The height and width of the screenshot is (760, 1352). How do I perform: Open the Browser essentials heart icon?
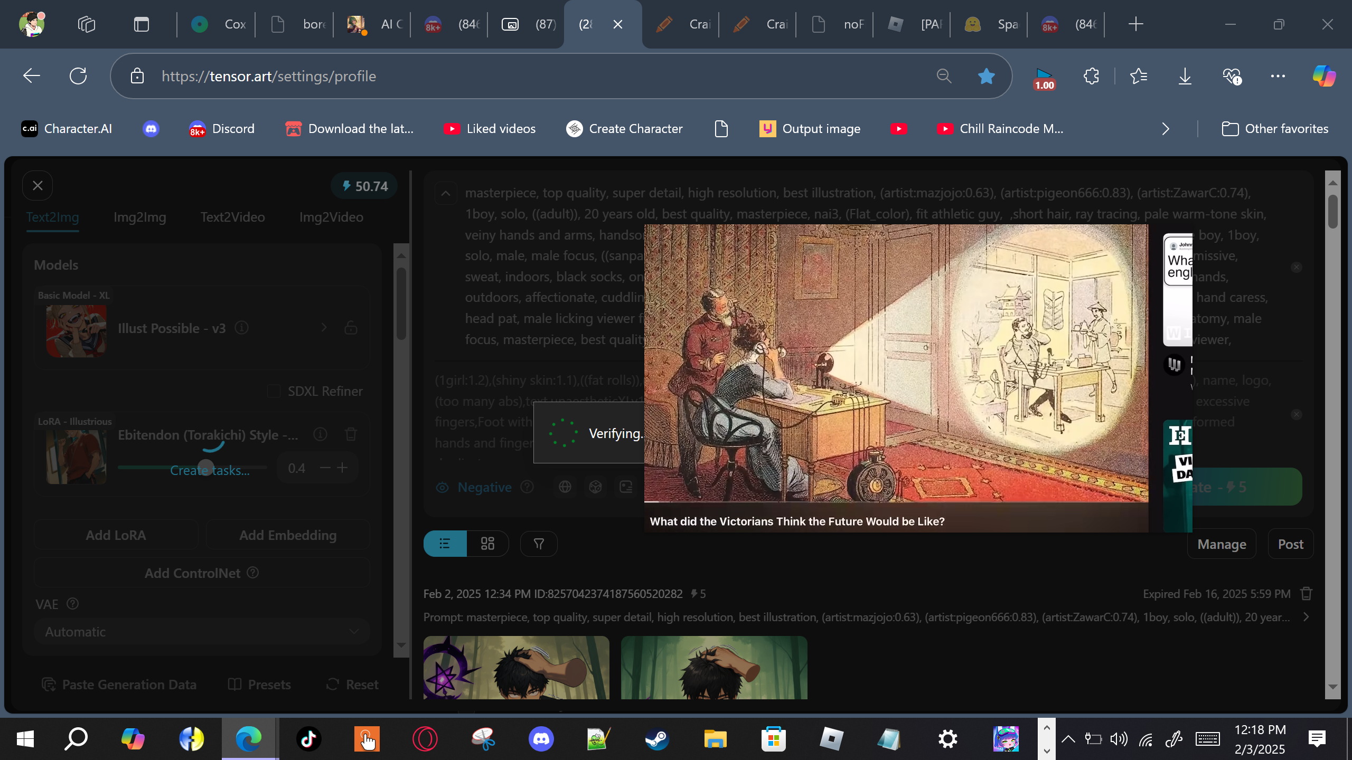click(x=1232, y=76)
